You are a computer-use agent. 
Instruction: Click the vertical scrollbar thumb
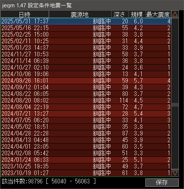click(x=175, y=105)
